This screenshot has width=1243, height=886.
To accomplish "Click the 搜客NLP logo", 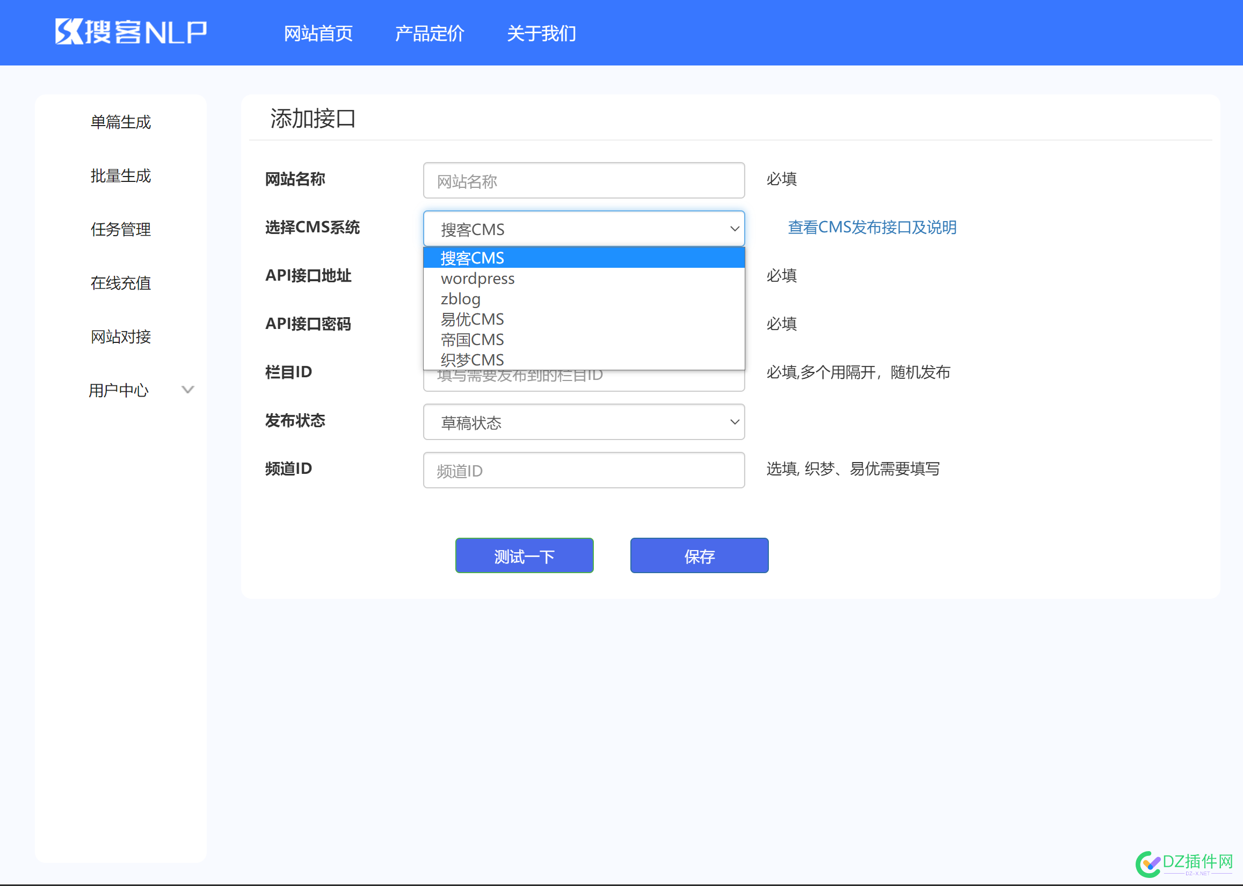I will (131, 32).
